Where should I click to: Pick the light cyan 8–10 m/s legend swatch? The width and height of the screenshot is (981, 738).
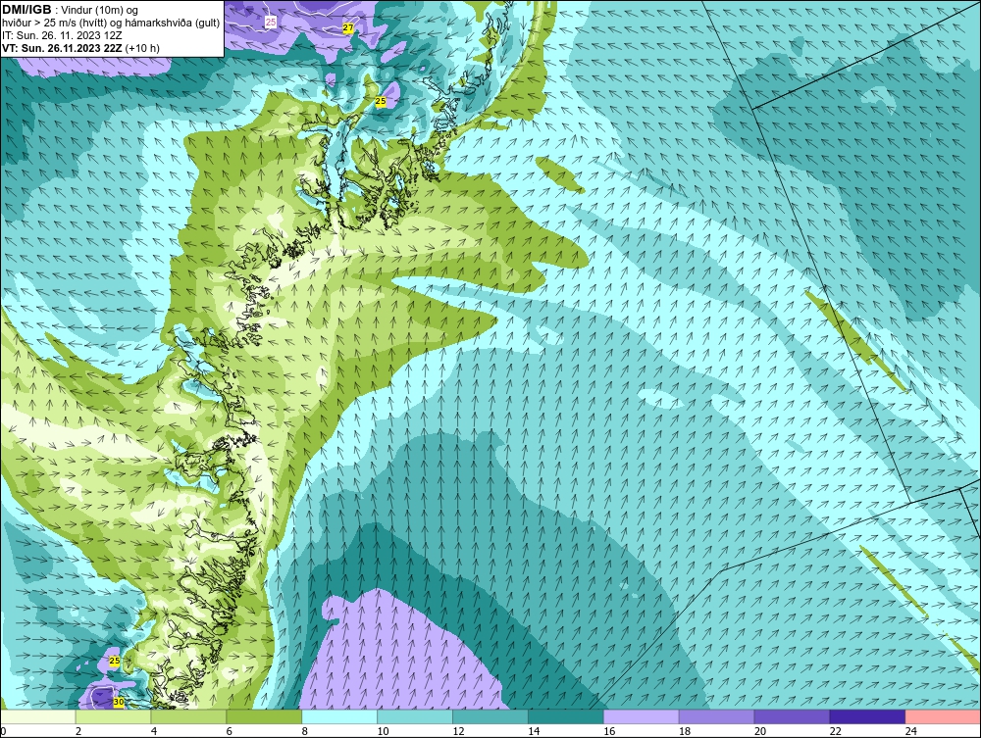click(339, 716)
